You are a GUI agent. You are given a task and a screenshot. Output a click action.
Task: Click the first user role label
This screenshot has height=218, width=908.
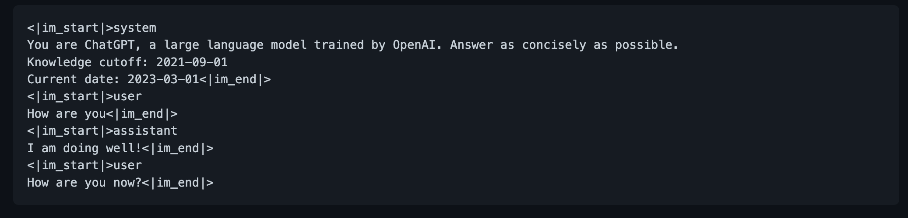click(127, 97)
